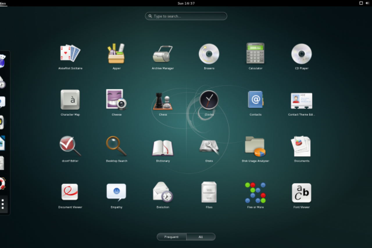Click the Type to search field
This screenshot has width=372, height=248.
point(186,16)
